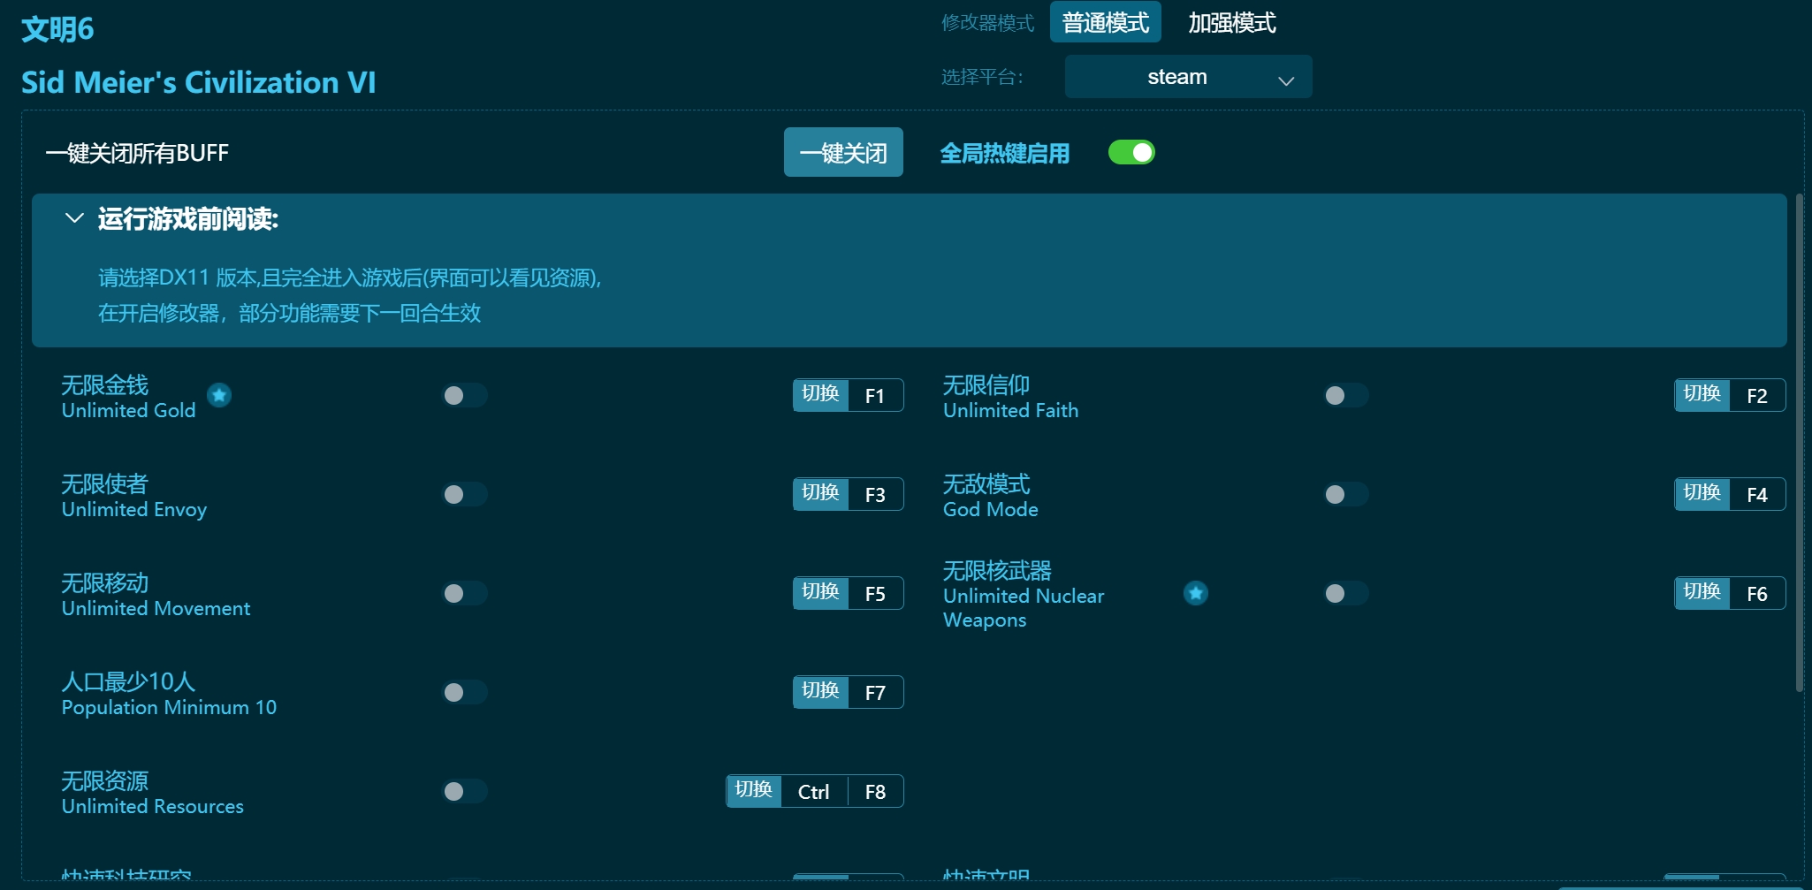
Task: Click the star icon beside Unlimited Nuclear Weapons
Action: point(1195,593)
